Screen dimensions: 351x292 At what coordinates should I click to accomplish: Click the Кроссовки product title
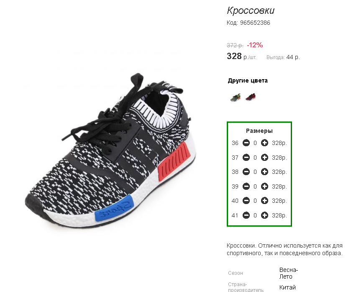(251, 10)
